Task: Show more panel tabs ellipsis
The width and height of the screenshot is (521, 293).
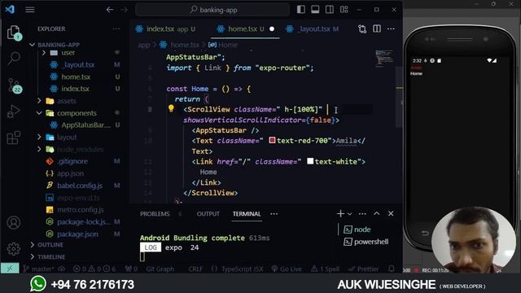Action: [x=274, y=214]
